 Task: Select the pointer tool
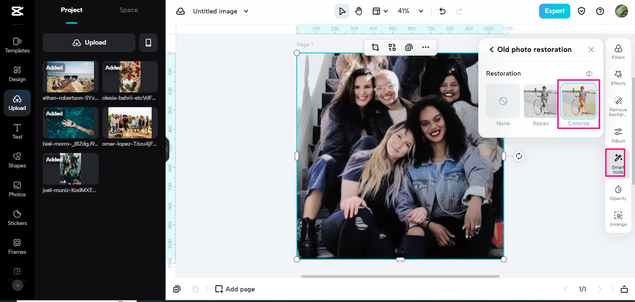tap(342, 11)
